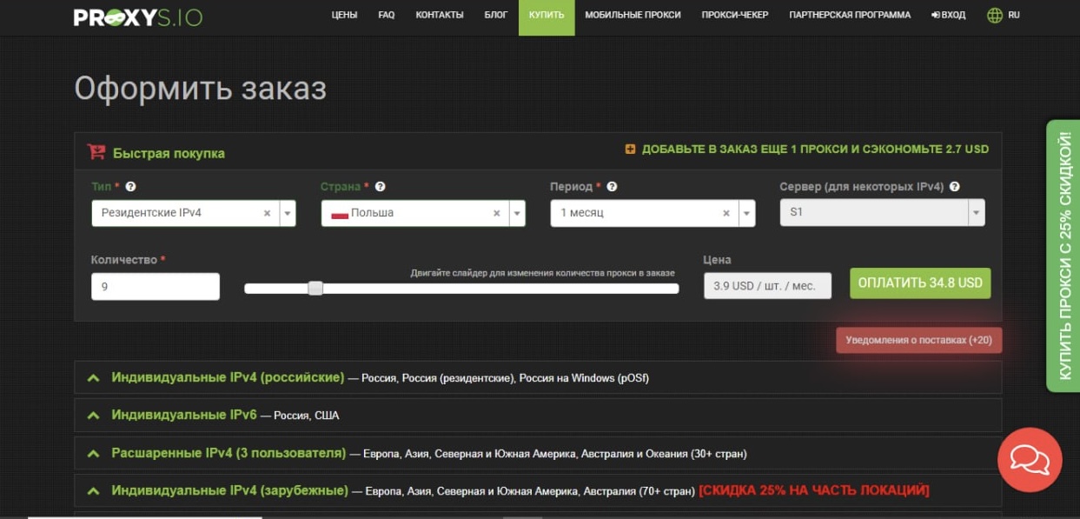Open the ПРОКСИ-ЧЕКЕР tool
Viewport: 1080px width, 519px height.
coord(735,15)
